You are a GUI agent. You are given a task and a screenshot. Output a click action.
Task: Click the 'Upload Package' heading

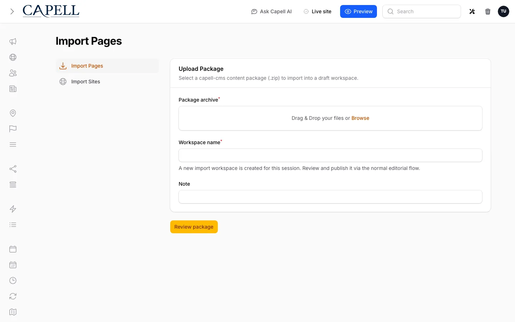[201, 69]
